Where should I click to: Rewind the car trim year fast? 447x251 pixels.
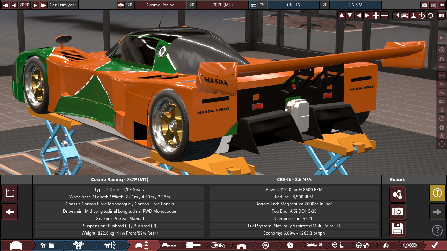[5, 5]
